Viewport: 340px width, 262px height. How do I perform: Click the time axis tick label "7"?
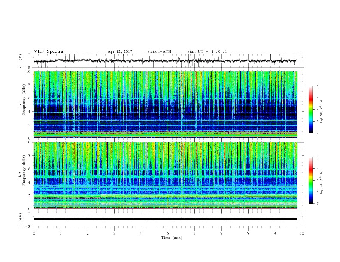pyautogui.click(x=222, y=233)
